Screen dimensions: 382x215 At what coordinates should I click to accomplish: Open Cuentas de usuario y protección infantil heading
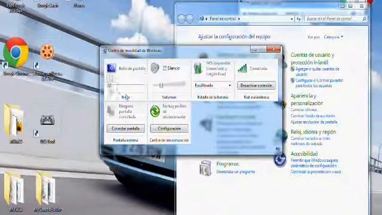tap(312, 59)
